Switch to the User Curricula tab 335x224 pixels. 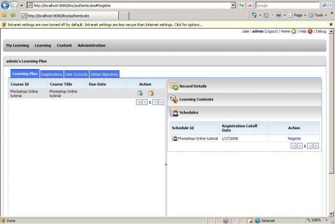(x=76, y=74)
